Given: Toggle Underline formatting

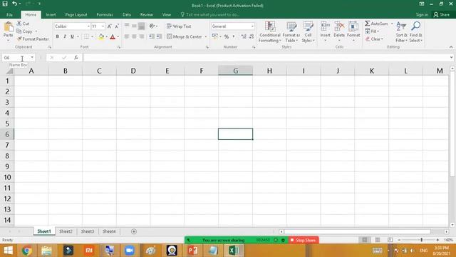Looking at the screenshot, I should click(x=72, y=36).
